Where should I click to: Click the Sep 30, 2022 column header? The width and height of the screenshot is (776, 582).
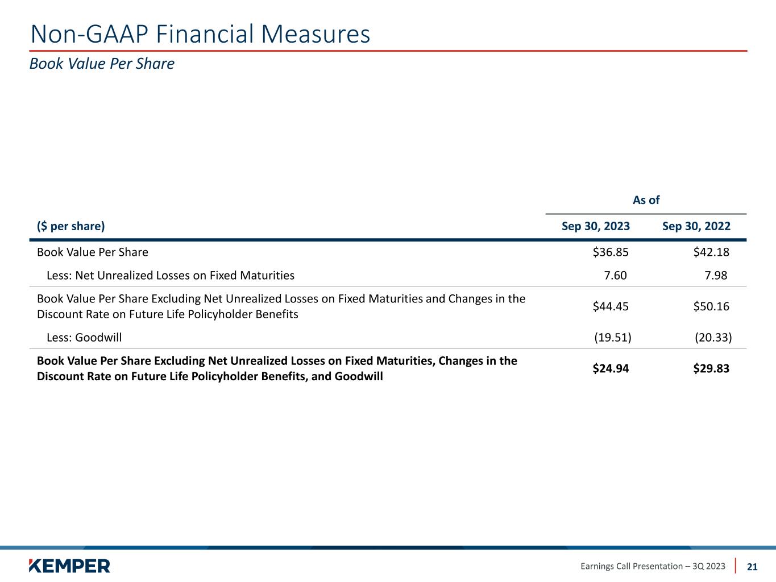696,226
